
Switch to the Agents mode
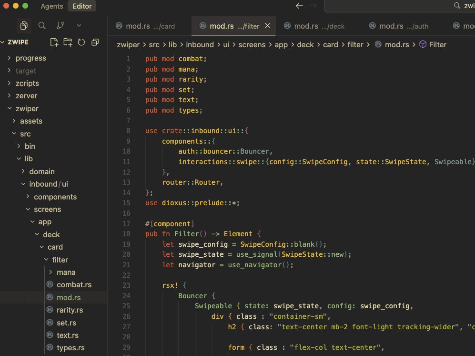(x=52, y=6)
